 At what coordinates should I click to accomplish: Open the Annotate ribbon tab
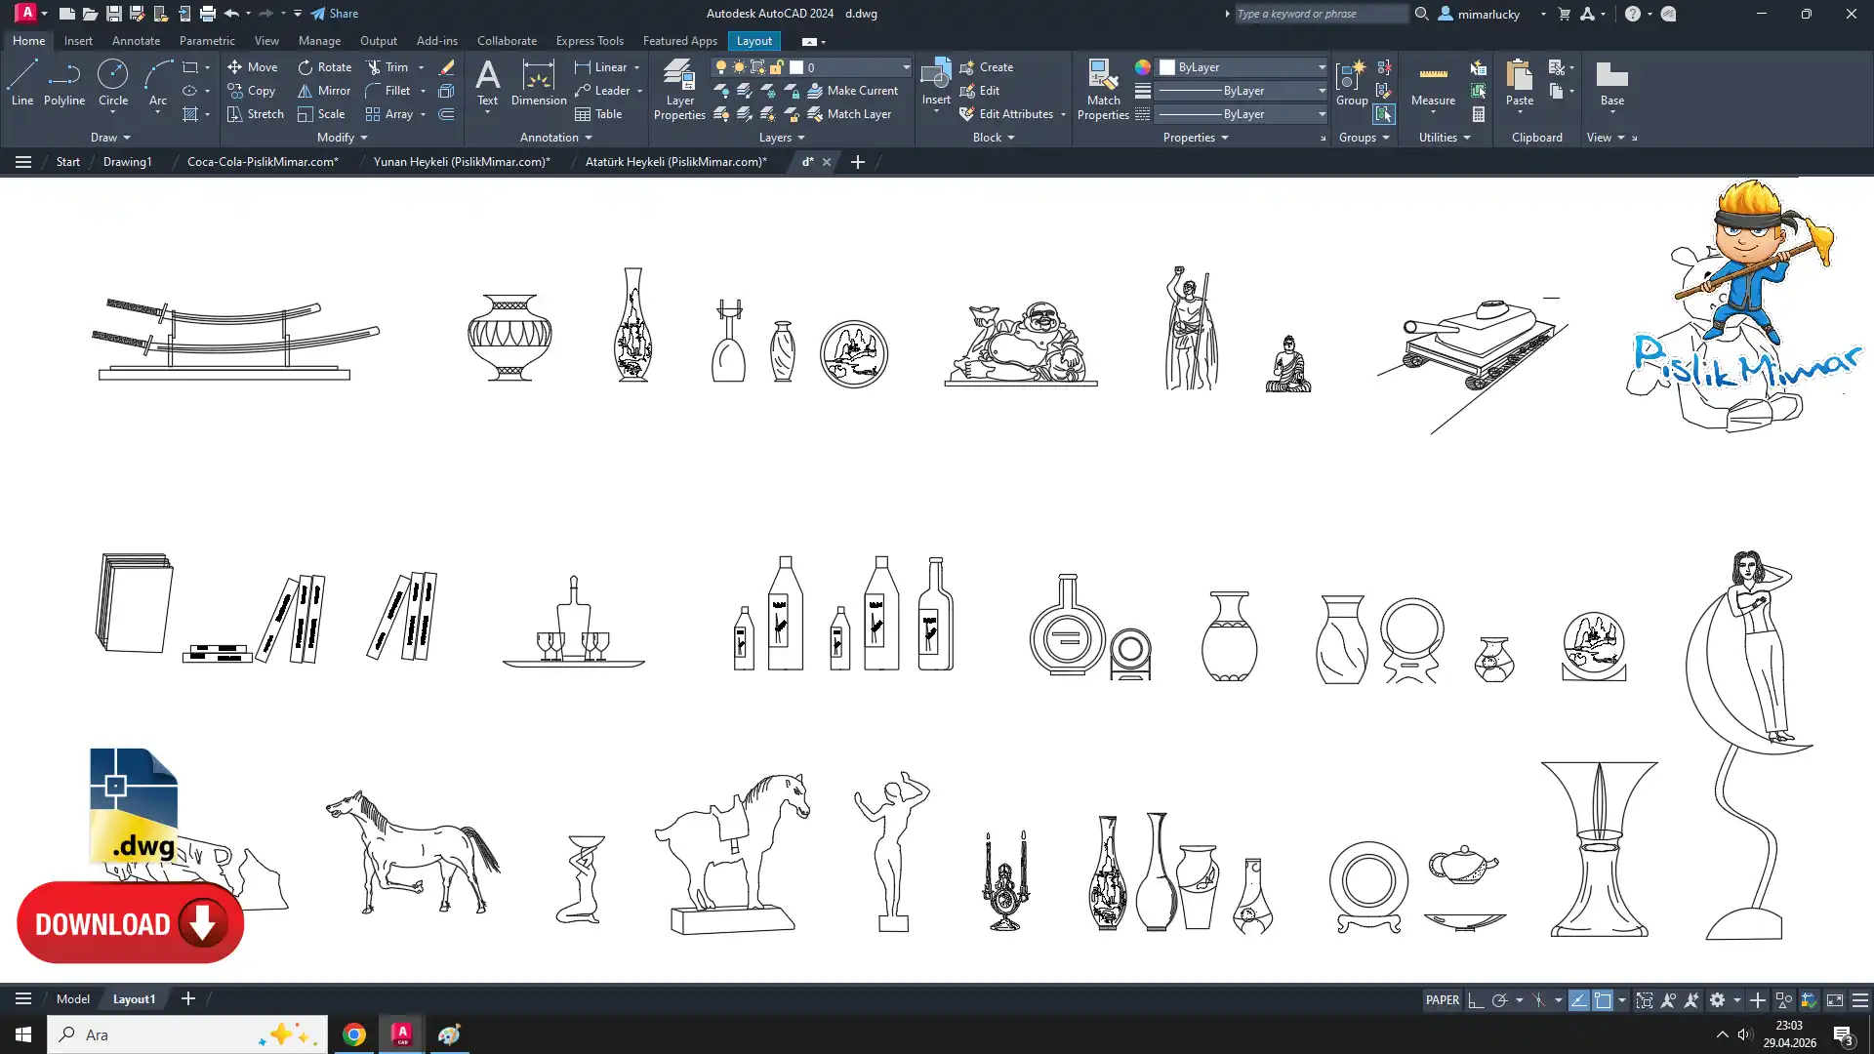[x=136, y=41]
